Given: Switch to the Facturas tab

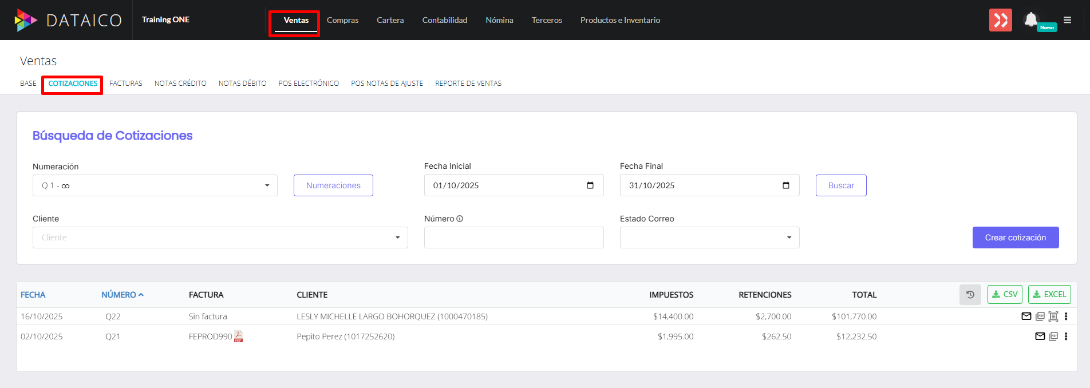Looking at the screenshot, I should coord(126,84).
